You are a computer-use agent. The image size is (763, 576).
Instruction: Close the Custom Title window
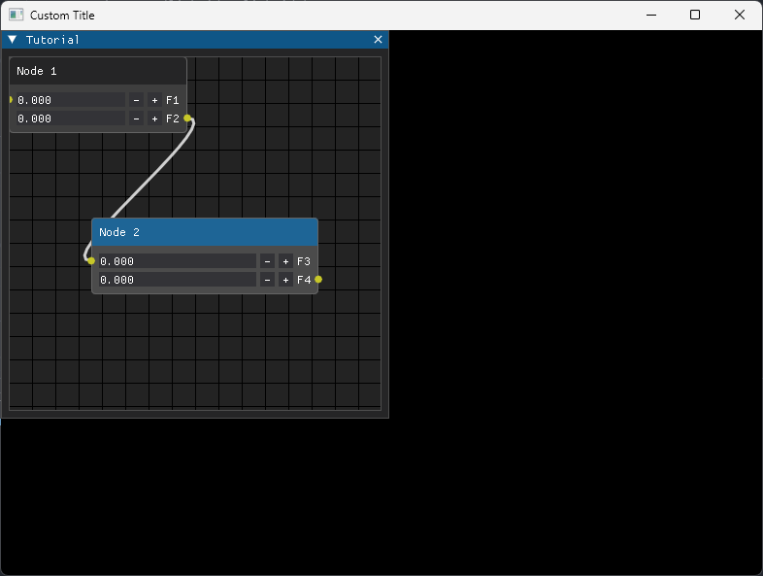739,16
